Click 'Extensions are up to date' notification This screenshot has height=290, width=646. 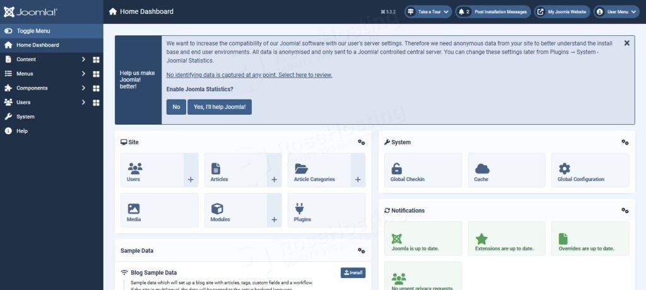507,238
